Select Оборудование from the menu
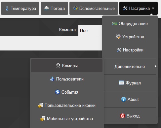The height and width of the screenshot is (128, 161). 130,23
